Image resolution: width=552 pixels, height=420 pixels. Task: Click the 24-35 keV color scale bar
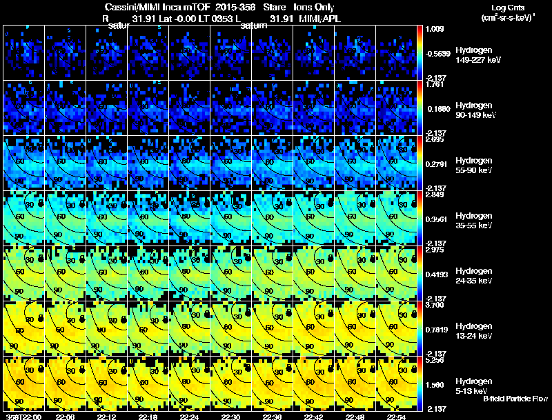[420, 274]
